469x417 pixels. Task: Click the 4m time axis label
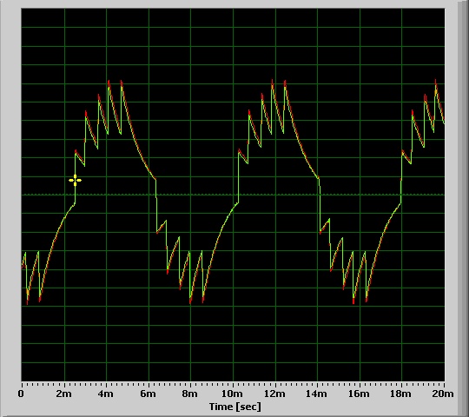click(x=106, y=394)
